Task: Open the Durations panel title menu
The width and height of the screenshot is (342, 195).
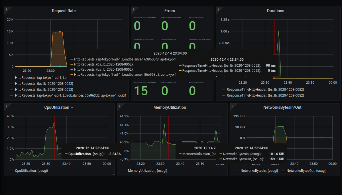Action: pyautogui.click(x=275, y=11)
